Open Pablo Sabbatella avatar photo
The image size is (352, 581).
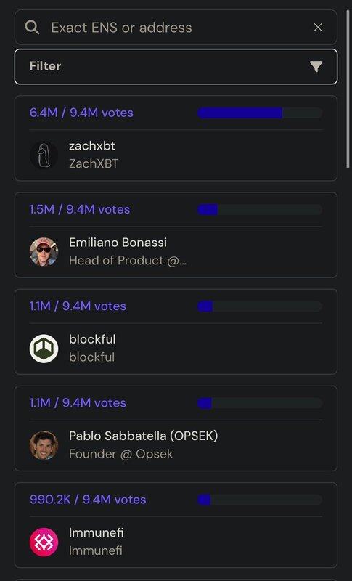pyautogui.click(x=44, y=445)
